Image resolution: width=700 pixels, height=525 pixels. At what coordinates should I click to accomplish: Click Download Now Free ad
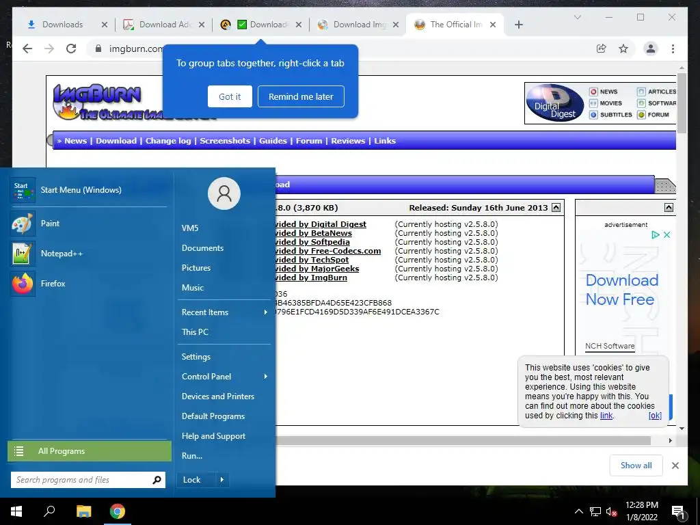[621, 290]
